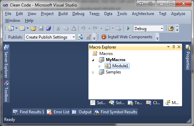Click the Add New Item toolbar icon
The height and width of the screenshot is (126, 194).
coord(22,28)
